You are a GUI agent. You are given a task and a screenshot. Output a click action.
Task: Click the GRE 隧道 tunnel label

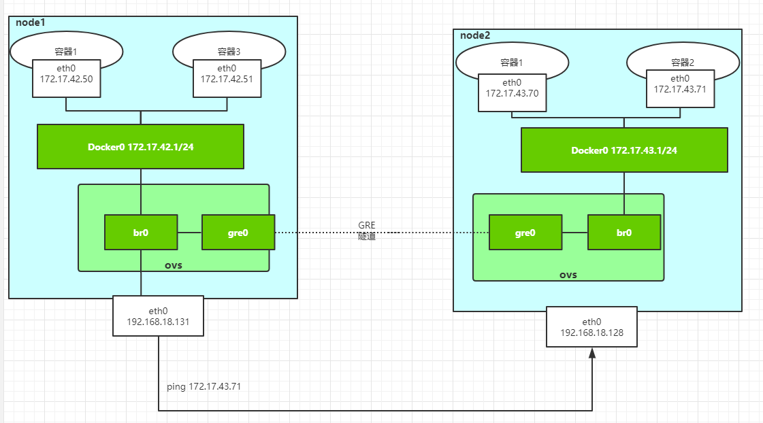(x=368, y=231)
